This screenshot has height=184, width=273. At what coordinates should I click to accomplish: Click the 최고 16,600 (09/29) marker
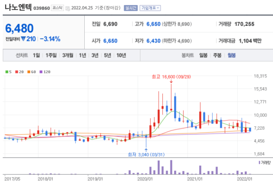[171, 77]
